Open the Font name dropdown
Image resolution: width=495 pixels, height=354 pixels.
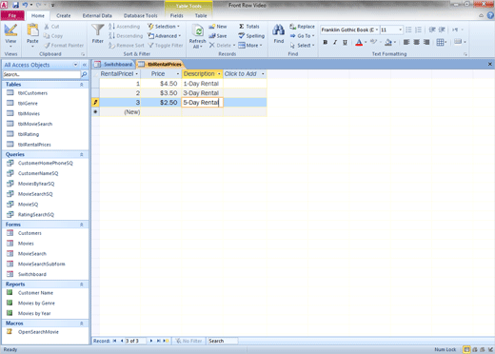pyautogui.click(x=377, y=29)
